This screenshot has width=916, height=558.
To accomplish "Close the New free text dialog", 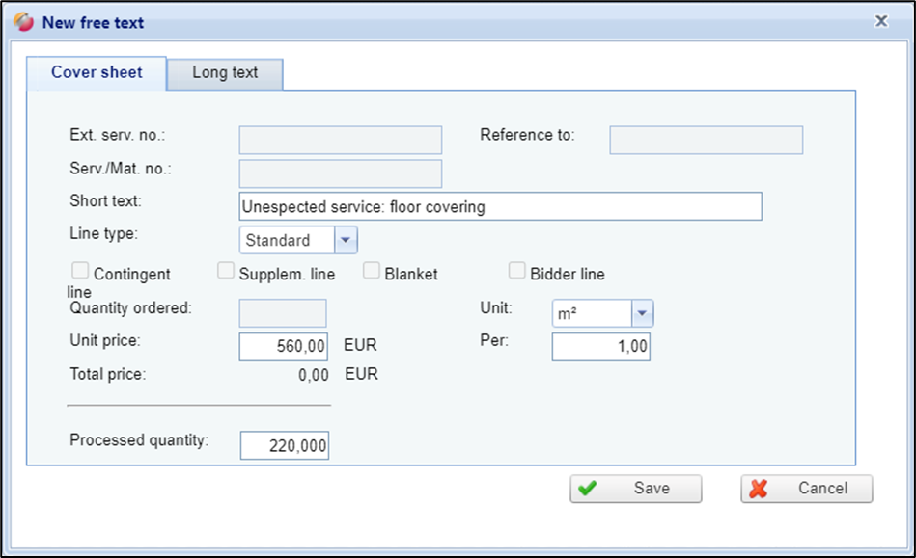I will click(x=880, y=20).
